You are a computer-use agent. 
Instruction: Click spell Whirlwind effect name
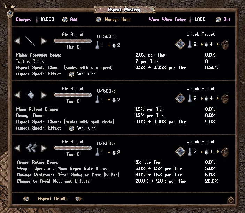[86, 128]
